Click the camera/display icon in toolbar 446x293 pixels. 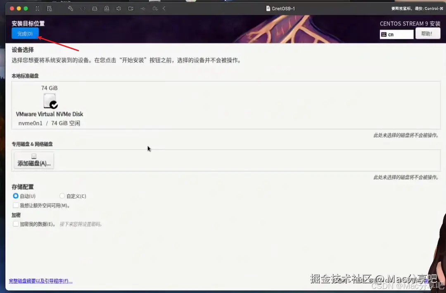coord(131,8)
